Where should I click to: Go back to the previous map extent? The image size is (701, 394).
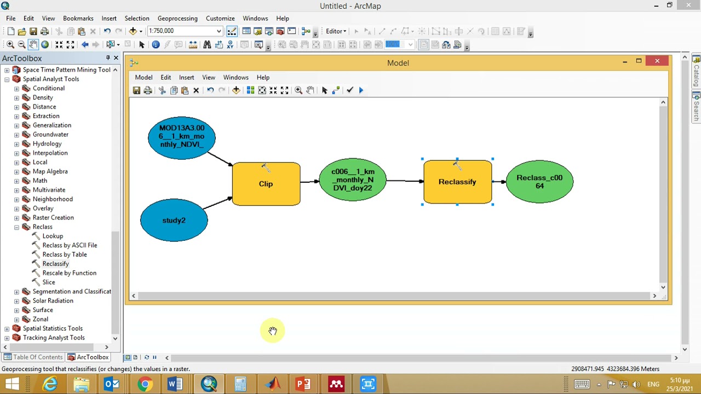(x=85, y=45)
